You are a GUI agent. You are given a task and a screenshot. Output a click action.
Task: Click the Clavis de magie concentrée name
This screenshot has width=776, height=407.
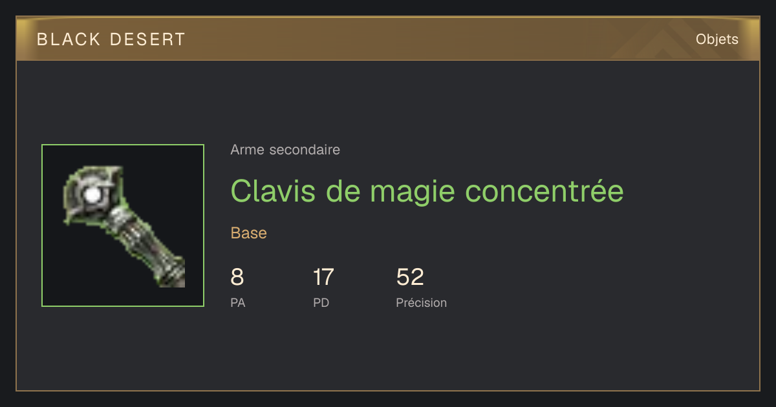point(427,191)
